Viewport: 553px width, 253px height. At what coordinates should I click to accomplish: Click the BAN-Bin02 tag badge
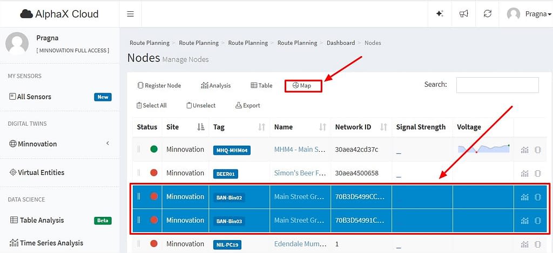(229, 197)
